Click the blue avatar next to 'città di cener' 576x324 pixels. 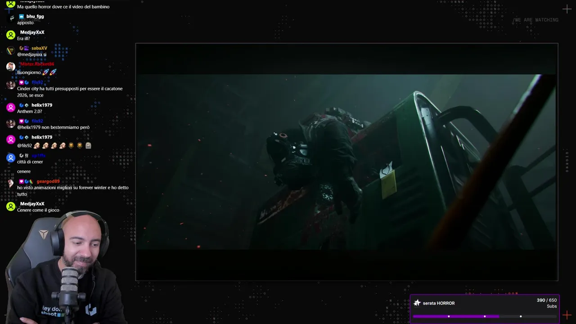tap(11, 158)
